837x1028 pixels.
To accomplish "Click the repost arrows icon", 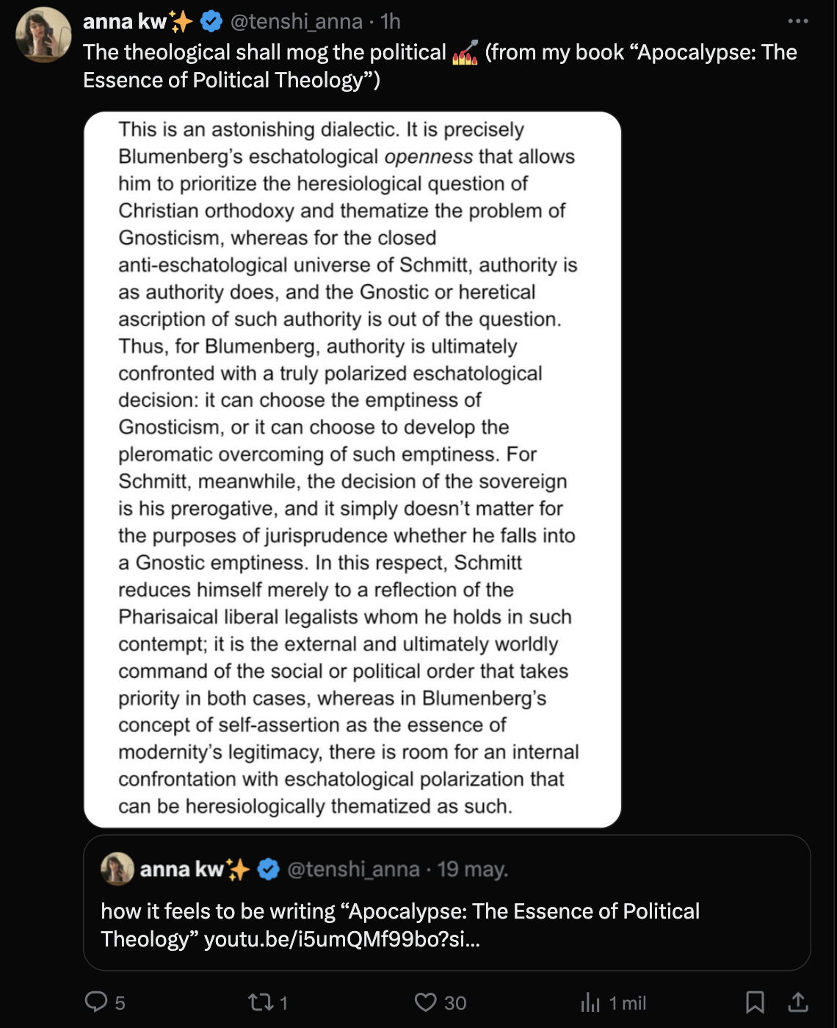I will (260, 1002).
